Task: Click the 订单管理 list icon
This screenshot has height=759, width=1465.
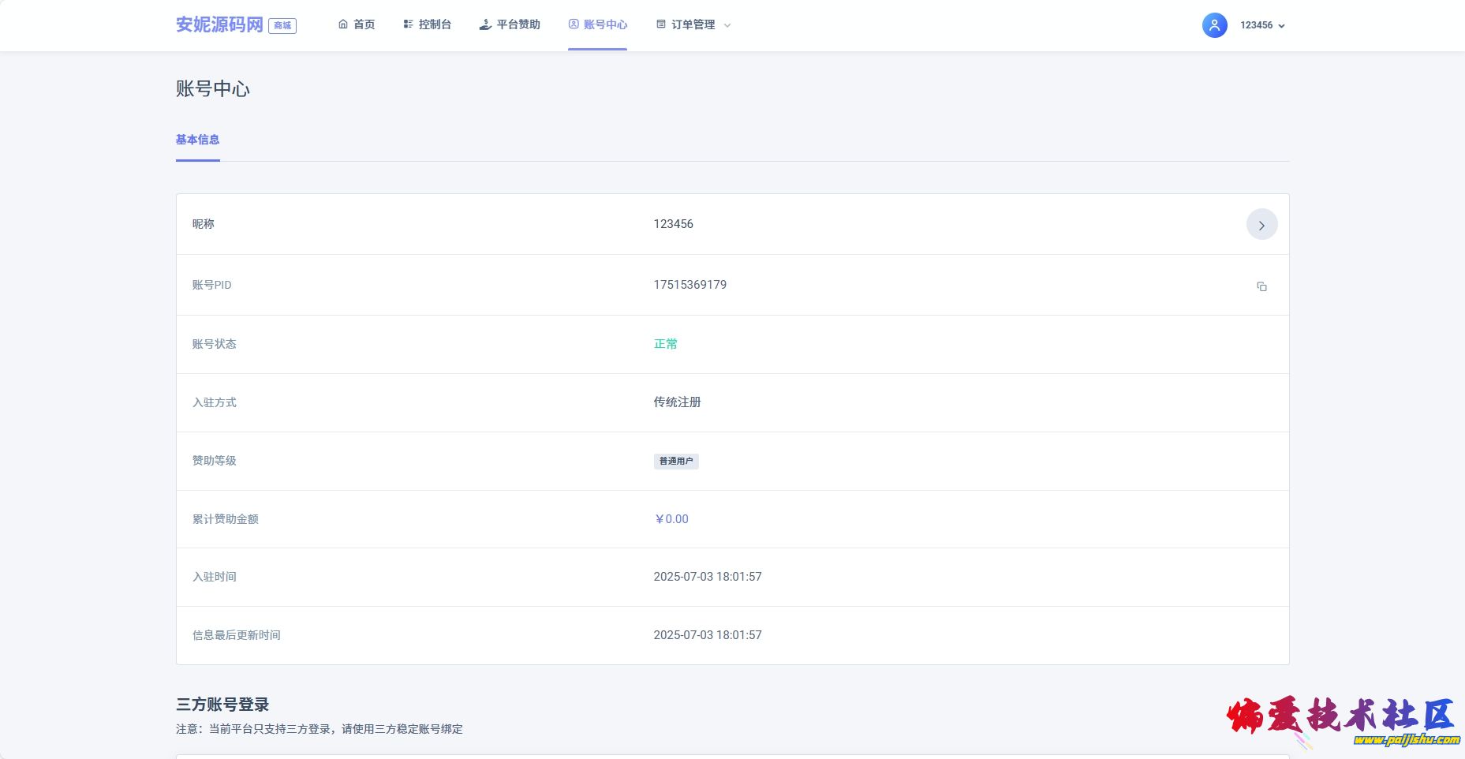Action: point(661,24)
